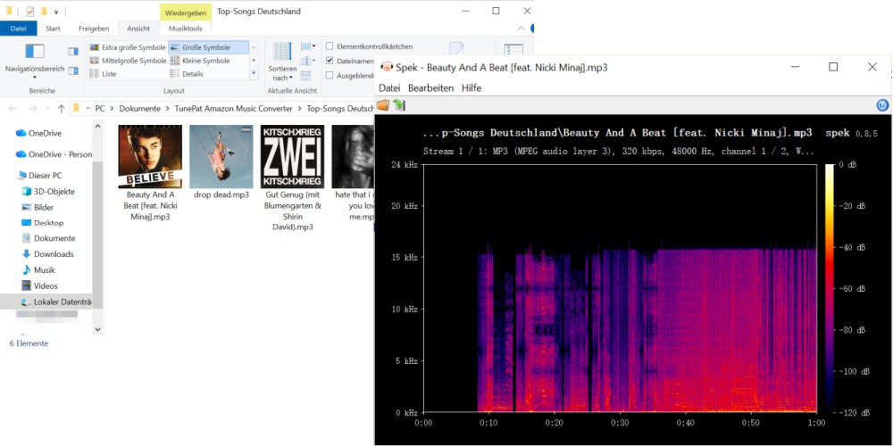Click navigation pane scroll down arrow
The height and width of the screenshot is (446, 893).
[97, 329]
